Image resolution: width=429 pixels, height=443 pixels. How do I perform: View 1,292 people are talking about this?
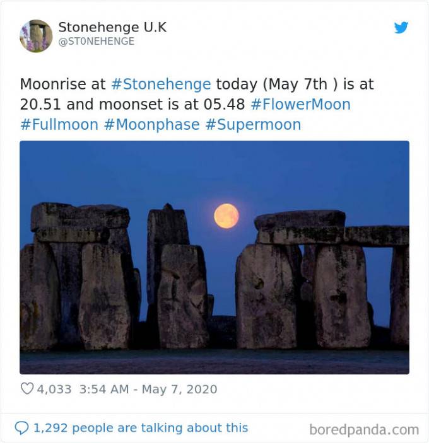(x=141, y=428)
